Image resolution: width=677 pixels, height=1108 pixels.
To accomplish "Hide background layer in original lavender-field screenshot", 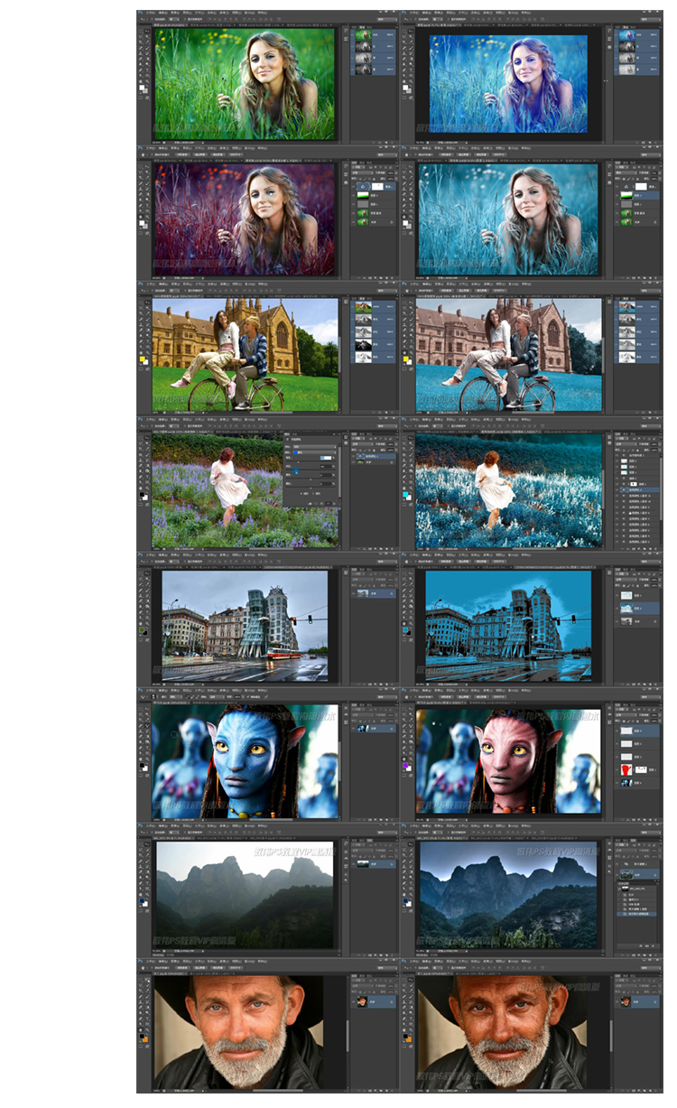I will 353,462.
